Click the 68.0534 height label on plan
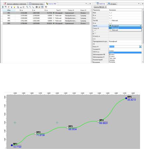This screenshot has height=149, width=144. (72, 129)
